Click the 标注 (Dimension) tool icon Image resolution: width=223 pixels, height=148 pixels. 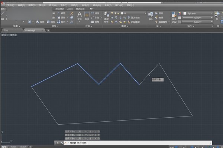87,16
